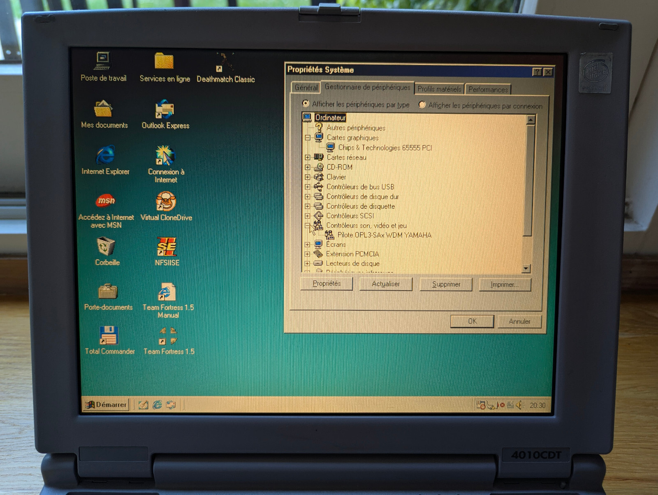Expand the Lecteurs de disque tree node
Screen dimensions: 658x495
coord(307,264)
